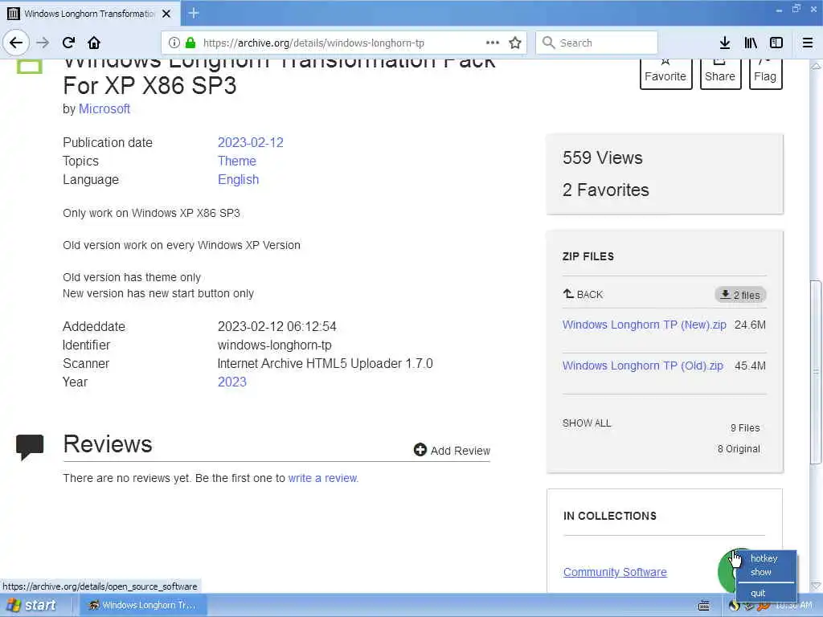Click the 8 Original count text
The image size is (823, 617).
click(739, 449)
